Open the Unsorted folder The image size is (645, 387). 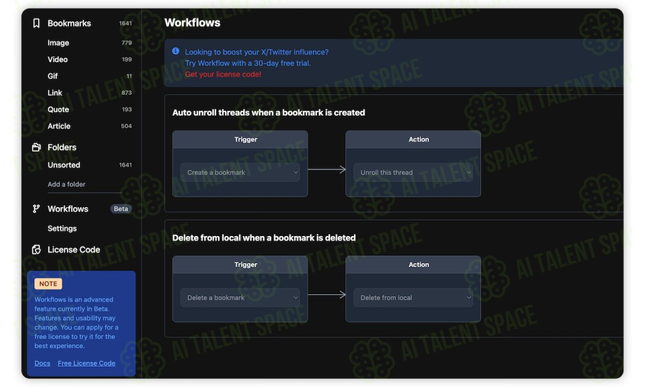[x=64, y=165]
